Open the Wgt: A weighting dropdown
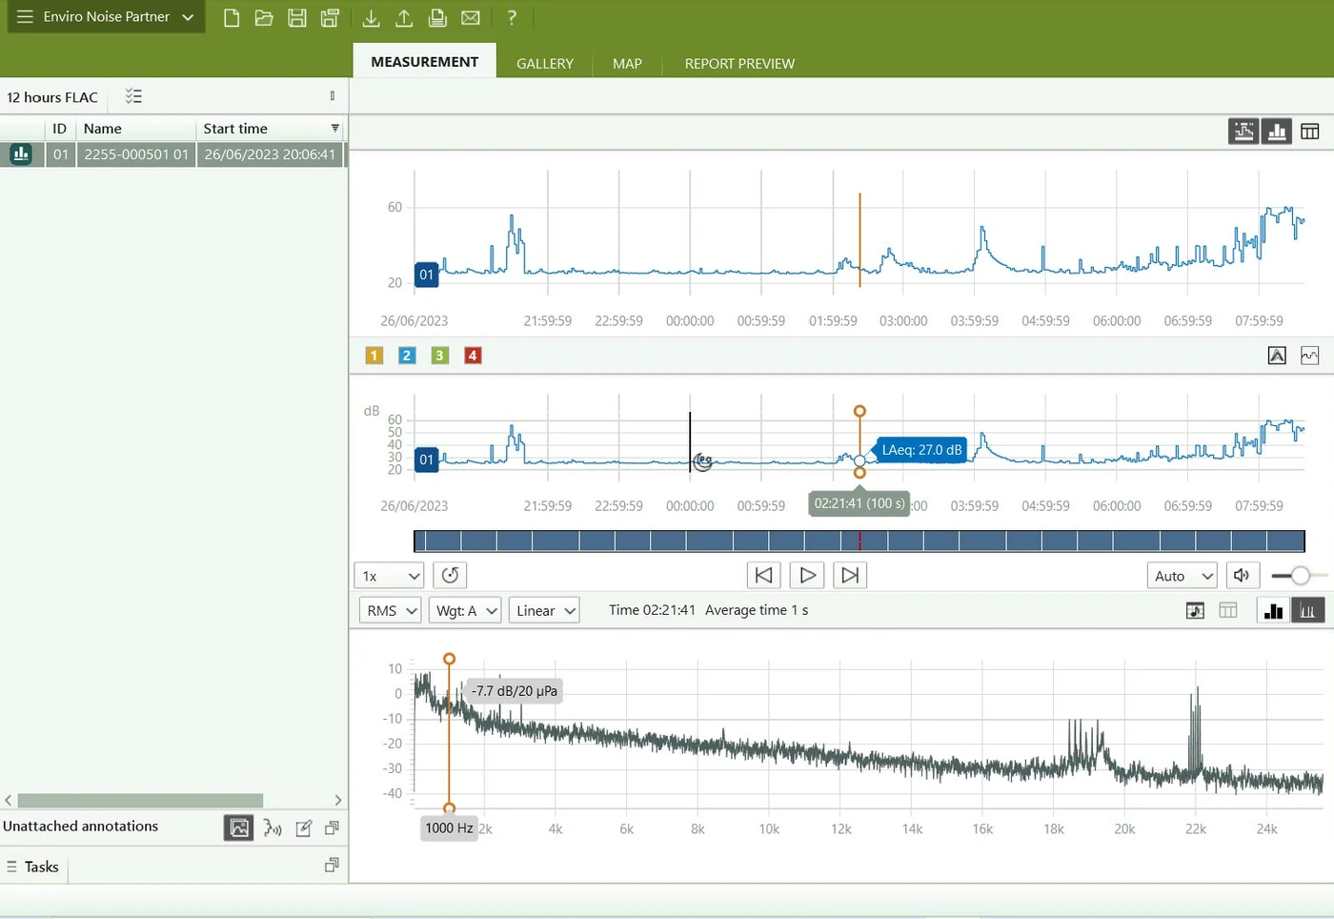Viewport: 1334px width, 919px height. pyautogui.click(x=465, y=611)
